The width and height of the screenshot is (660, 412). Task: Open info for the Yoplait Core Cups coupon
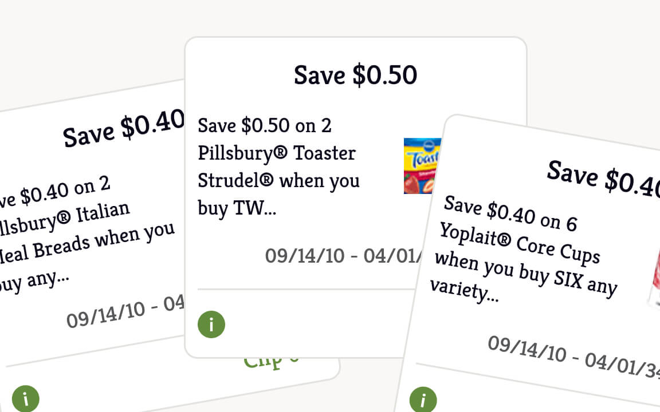(423, 399)
